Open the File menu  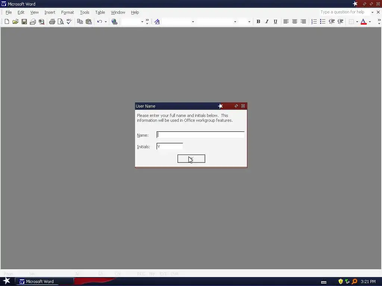pos(9,12)
